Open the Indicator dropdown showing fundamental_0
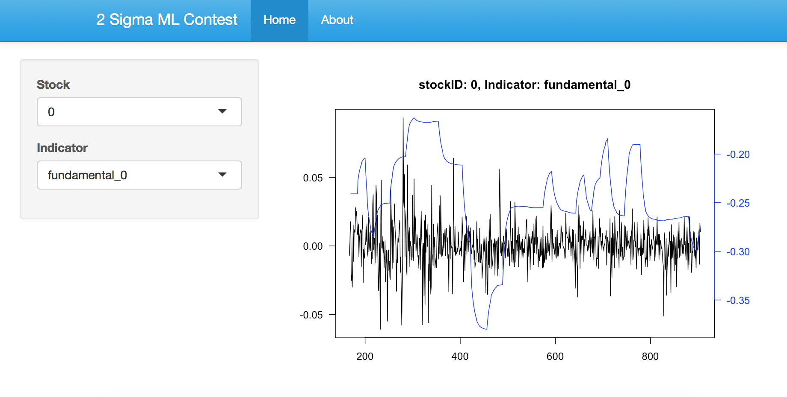The image size is (787, 397). click(x=139, y=175)
